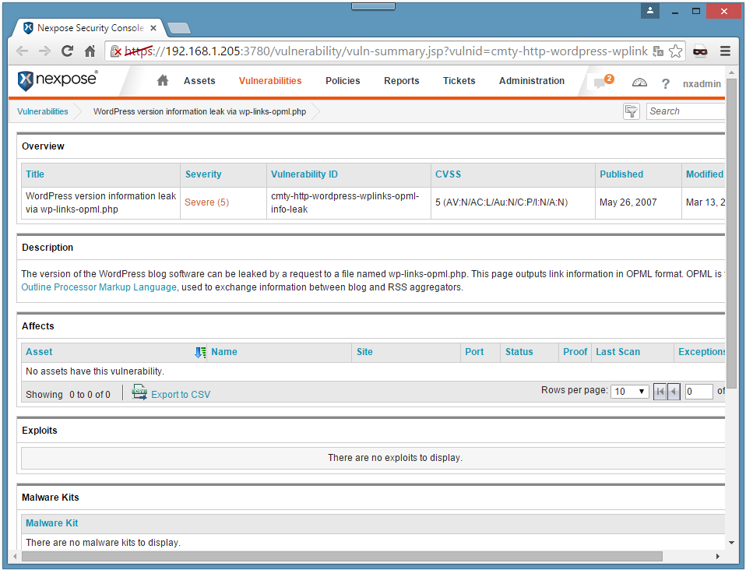Click the Severe (5) severity value
The image size is (746, 570).
[207, 202]
